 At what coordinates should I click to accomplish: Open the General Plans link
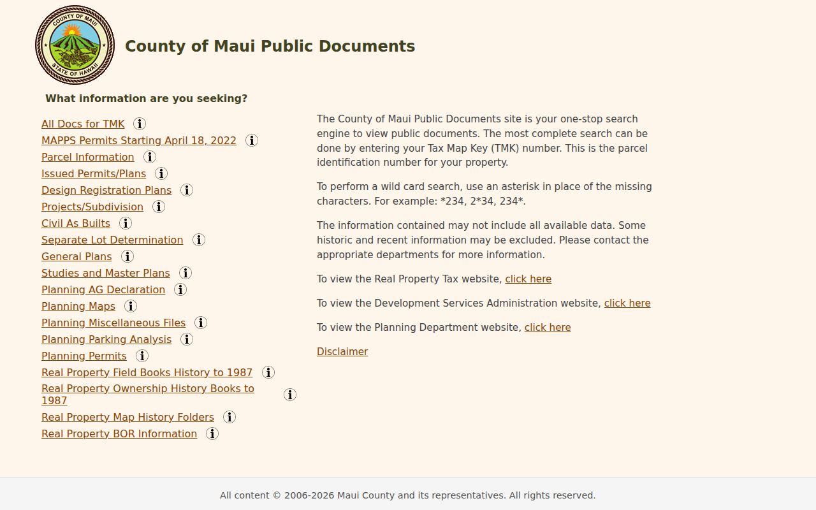(x=76, y=256)
